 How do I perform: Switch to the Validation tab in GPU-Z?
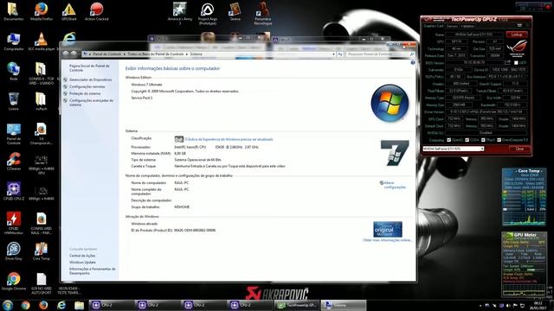[467, 26]
